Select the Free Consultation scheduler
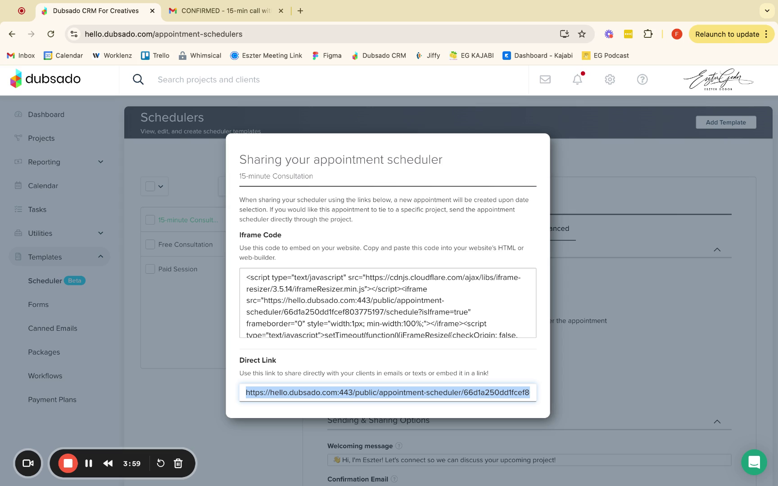The height and width of the screenshot is (486, 778). coord(185,244)
